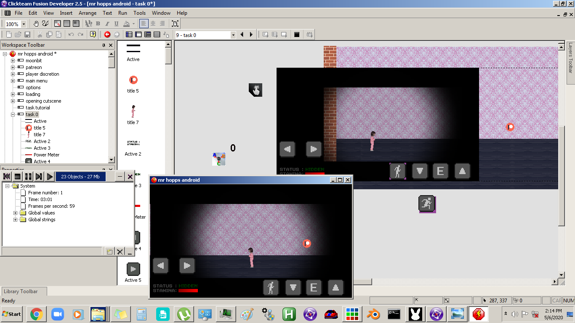Expand the patreon tree node

click(13, 67)
